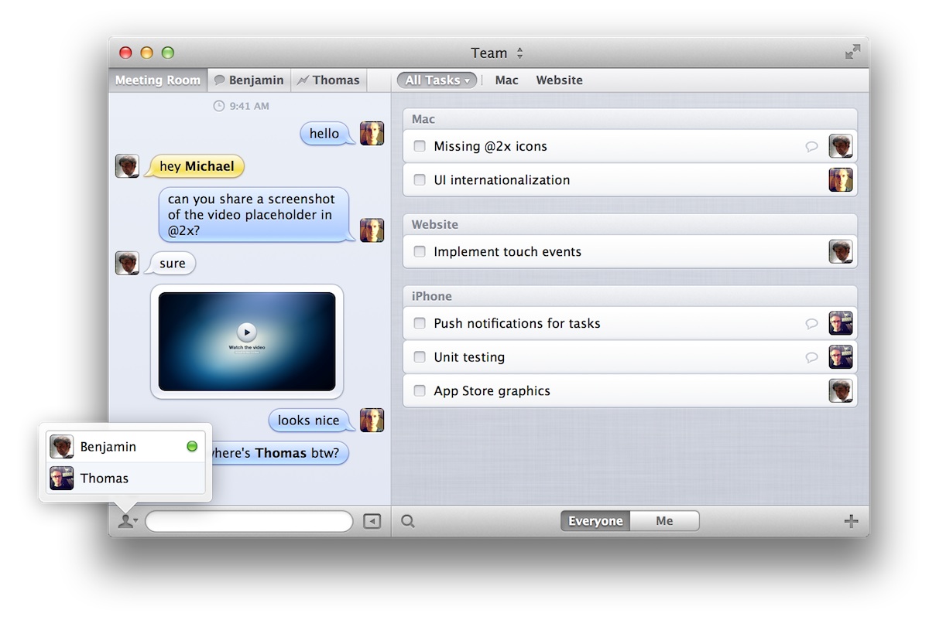Click avatar beside the sure message
929x620 pixels.
point(127,263)
